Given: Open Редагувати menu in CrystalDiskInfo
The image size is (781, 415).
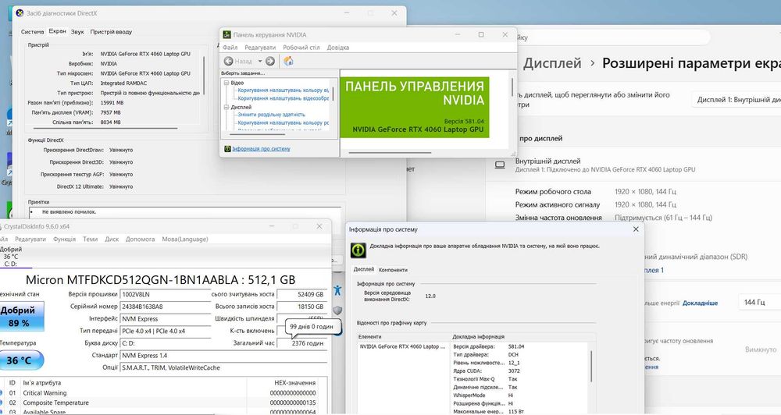Looking at the screenshot, I should click(30, 239).
